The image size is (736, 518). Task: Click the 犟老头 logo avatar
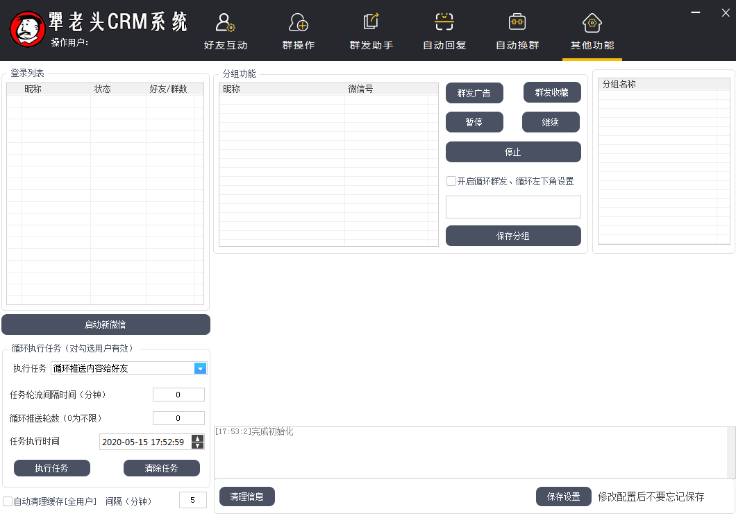[27, 29]
